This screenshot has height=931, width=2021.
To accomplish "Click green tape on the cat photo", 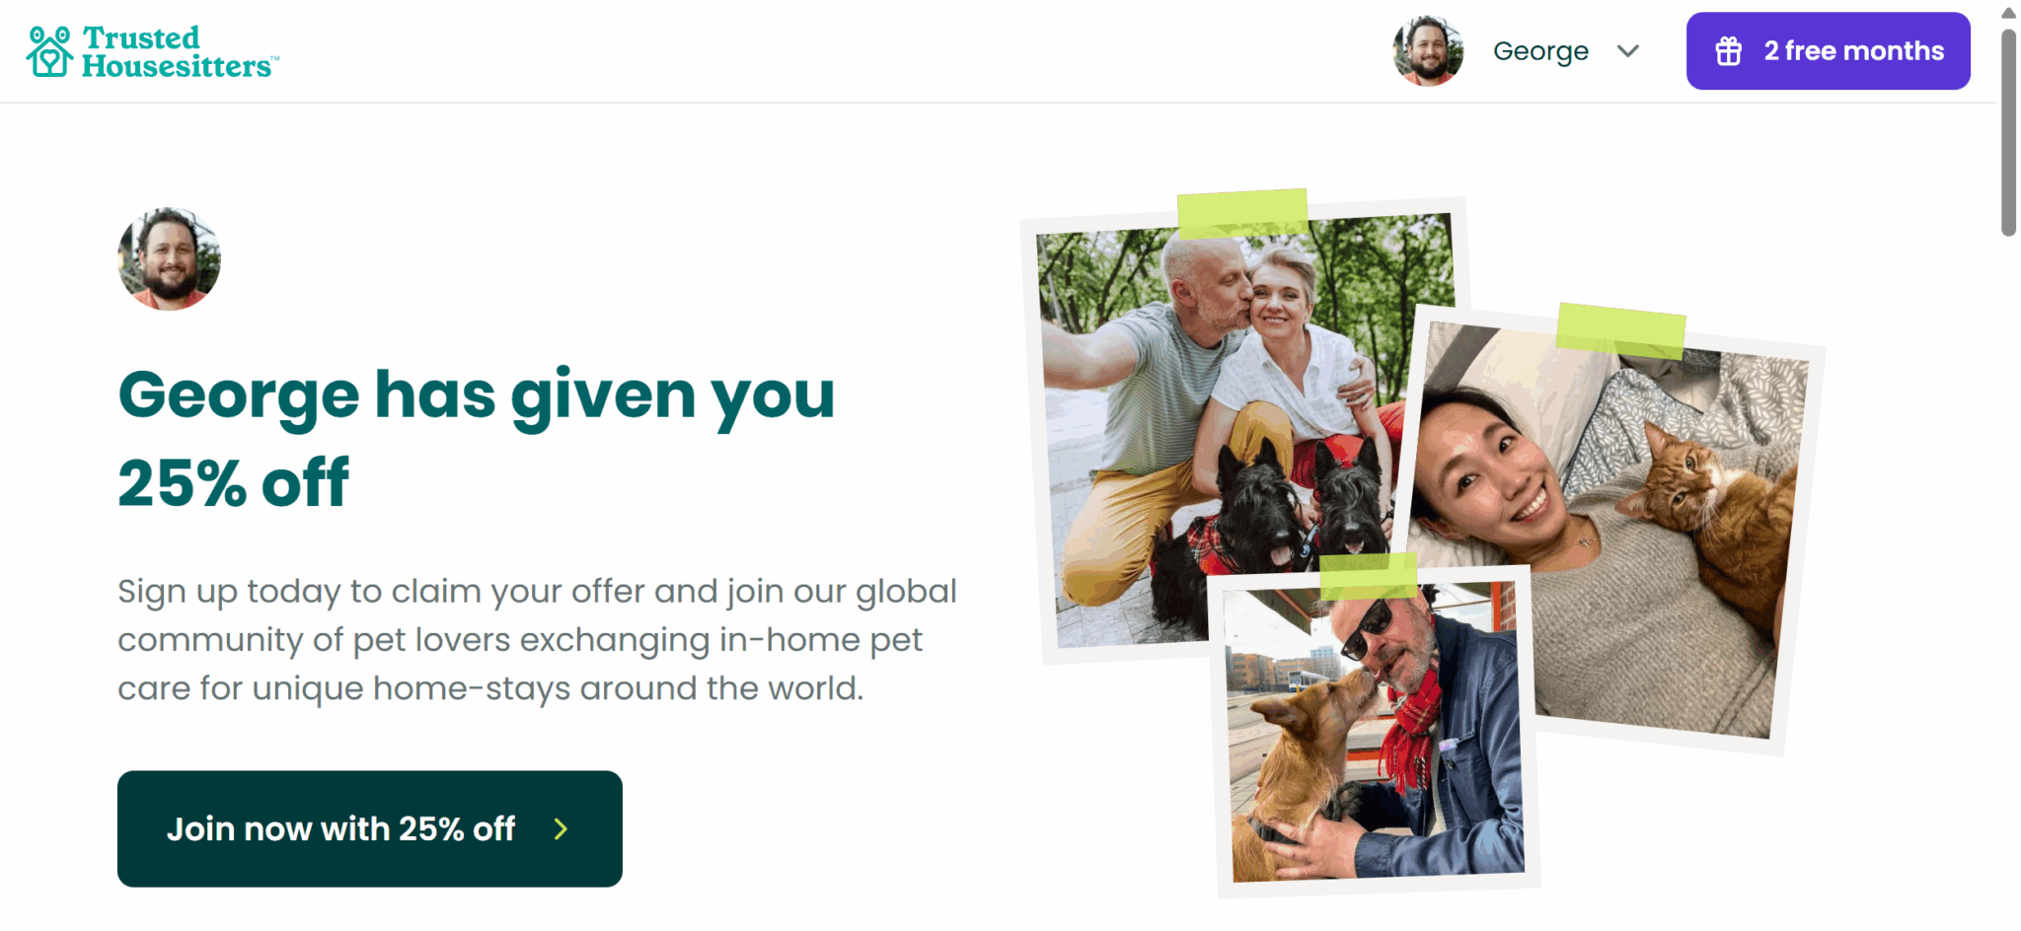I will (1621, 330).
